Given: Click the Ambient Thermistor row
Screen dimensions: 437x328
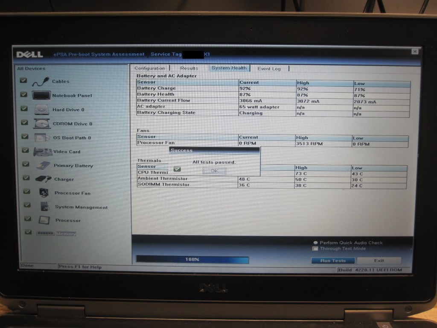Looking at the screenshot, I should click(272, 179).
